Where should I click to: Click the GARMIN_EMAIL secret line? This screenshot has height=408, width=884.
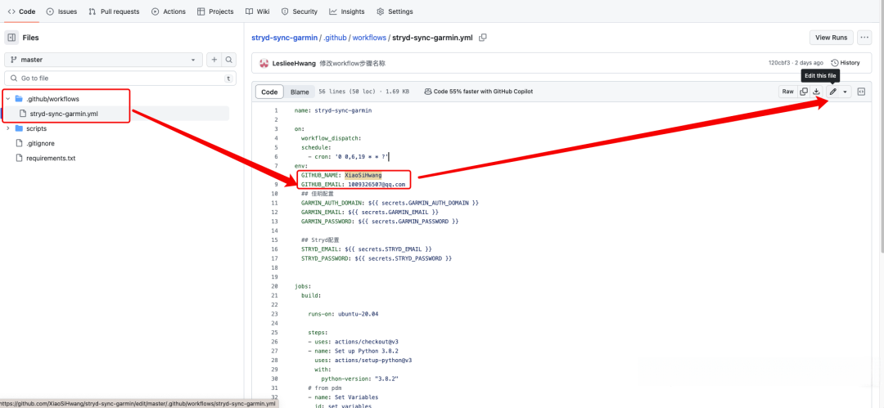pos(370,212)
